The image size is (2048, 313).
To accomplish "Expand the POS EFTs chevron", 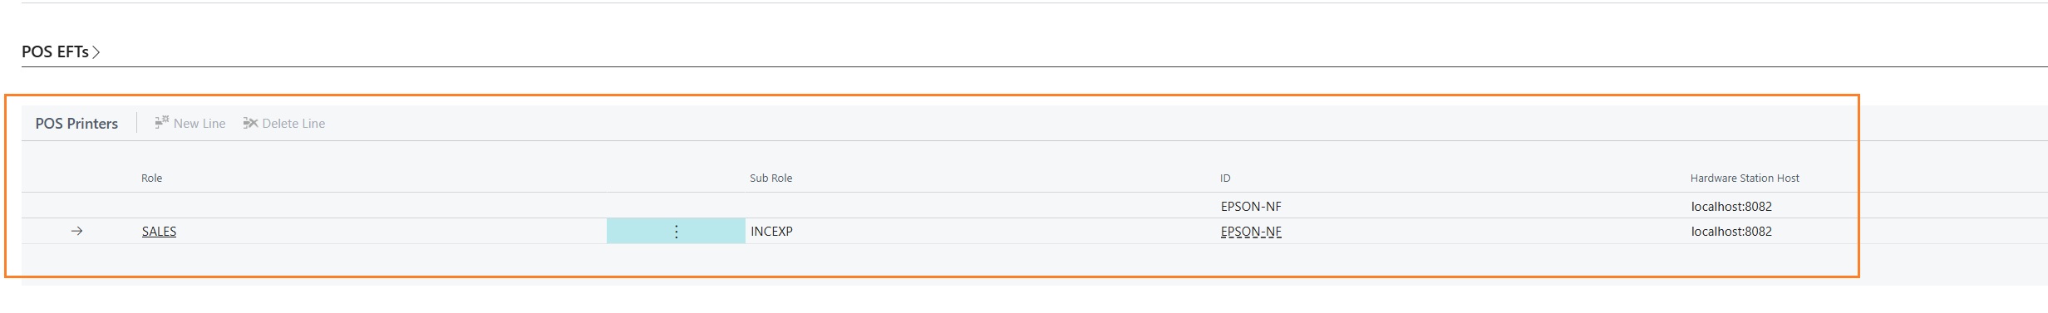I will click(96, 52).
